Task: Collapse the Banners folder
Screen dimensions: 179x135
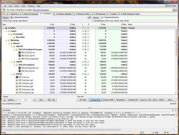Action: click(9, 43)
